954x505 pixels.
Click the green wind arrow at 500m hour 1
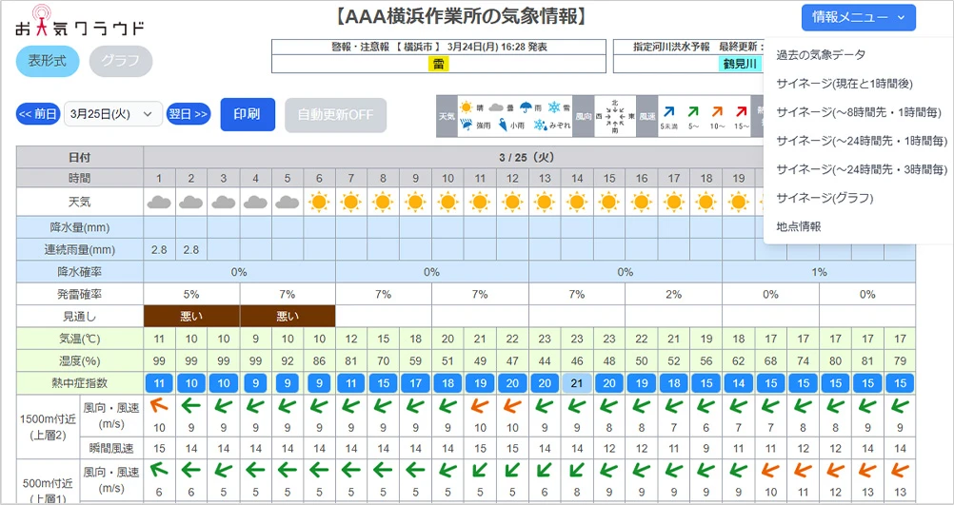159,471
